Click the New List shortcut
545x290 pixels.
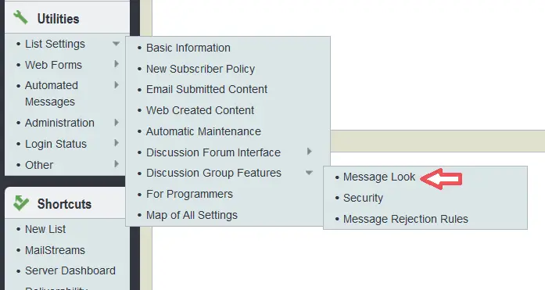tap(45, 229)
